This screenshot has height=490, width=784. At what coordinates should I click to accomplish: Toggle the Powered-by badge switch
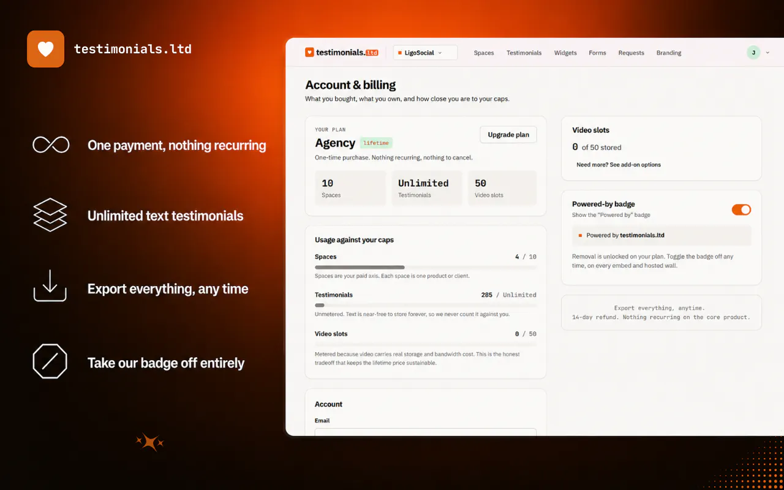click(741, 209)
